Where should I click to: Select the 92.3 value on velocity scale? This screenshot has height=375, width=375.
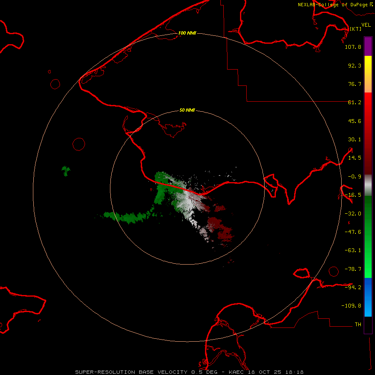point(355,65)
